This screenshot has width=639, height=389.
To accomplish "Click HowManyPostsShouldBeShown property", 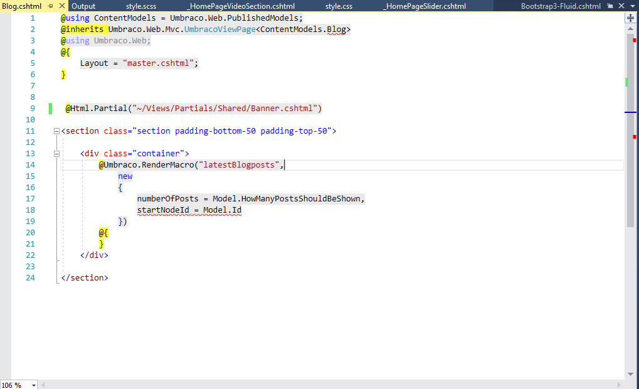I will (301, 198).
